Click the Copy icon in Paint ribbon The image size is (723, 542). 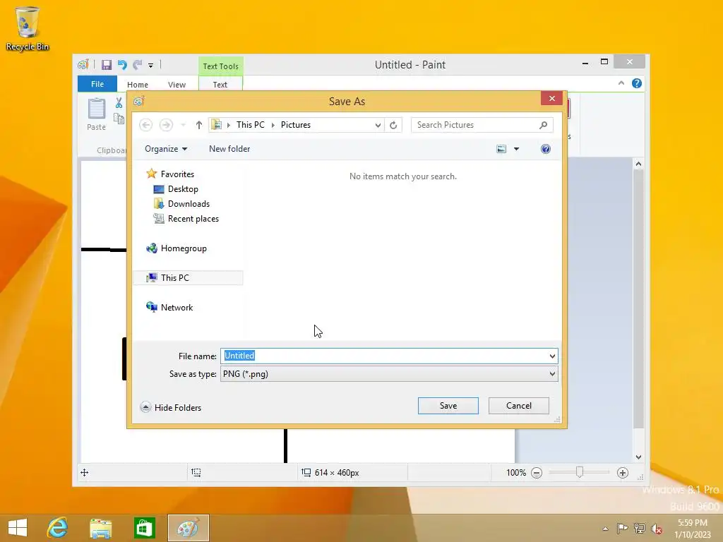pyautogui.click(x=119, y=119)
